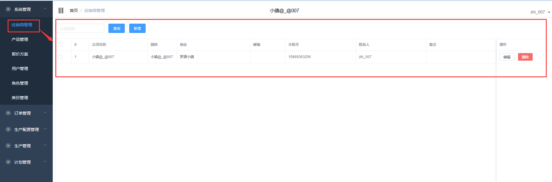Screen dimensions: 552x182
Task: Open the zhl_007 user dropdown arrow
Action: [x=549, y=12]
